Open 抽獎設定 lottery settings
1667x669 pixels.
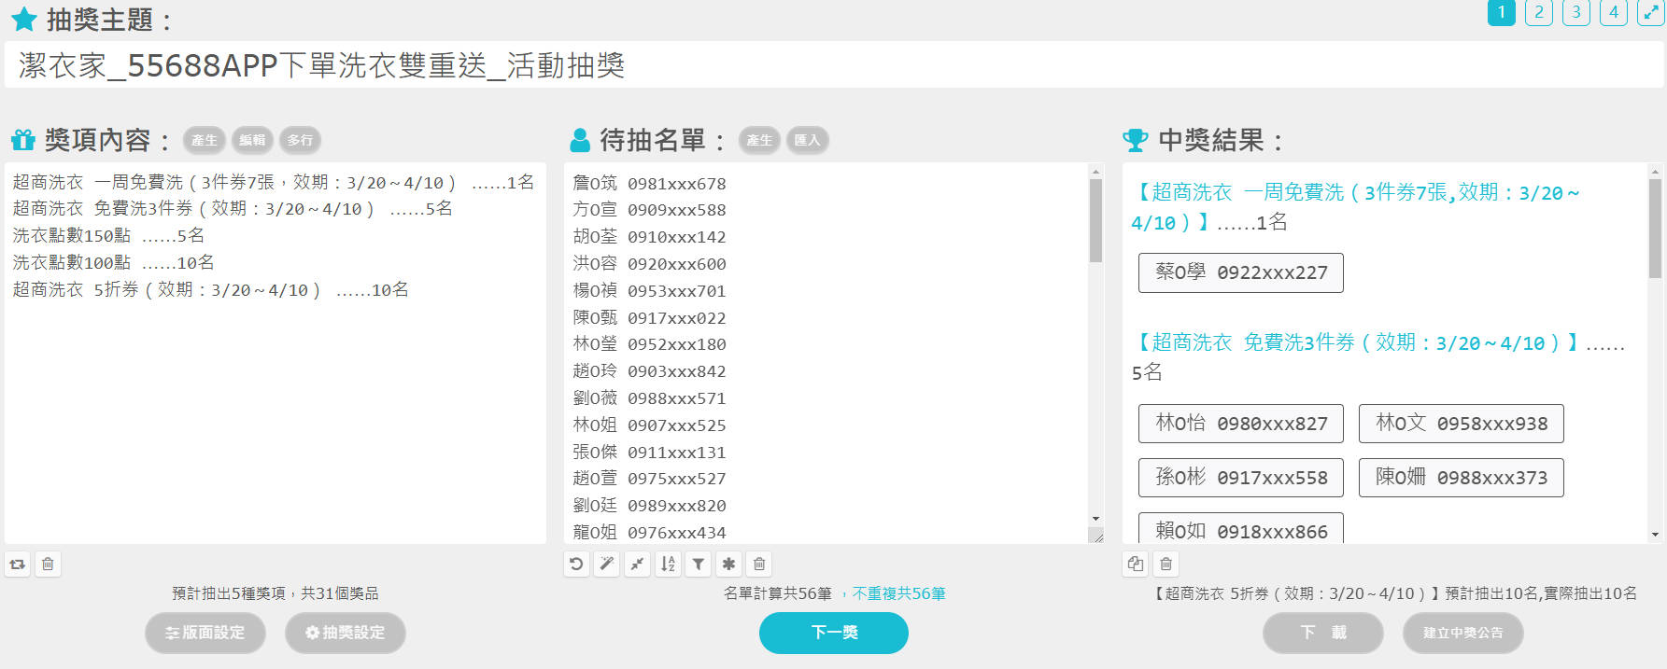point(346,633)
